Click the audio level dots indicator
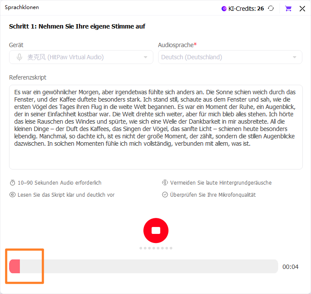This screenshot has width=311, height=294. [x=156, y=248]
